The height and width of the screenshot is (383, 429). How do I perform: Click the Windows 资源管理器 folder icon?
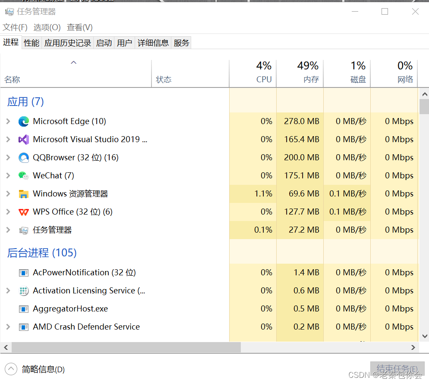(24, 194)
